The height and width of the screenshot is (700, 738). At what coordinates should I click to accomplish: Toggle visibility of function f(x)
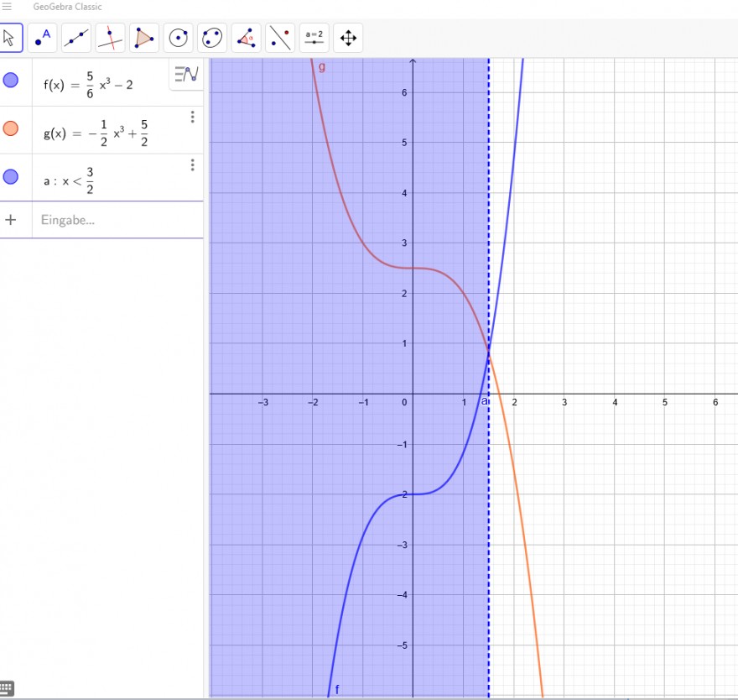10,80
